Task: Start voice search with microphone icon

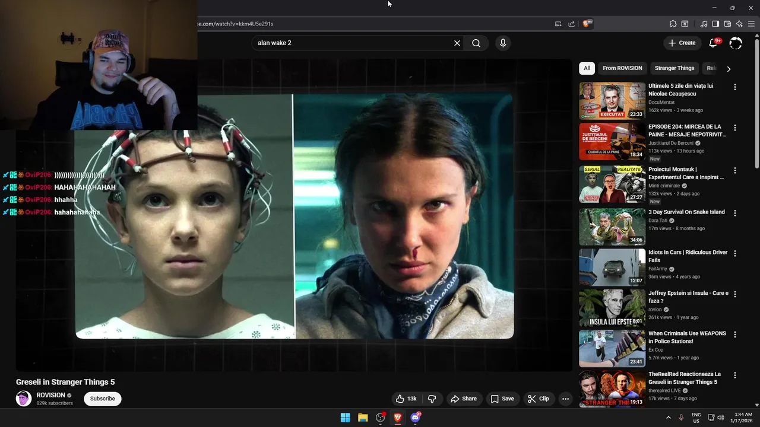Action: (503, 43)
